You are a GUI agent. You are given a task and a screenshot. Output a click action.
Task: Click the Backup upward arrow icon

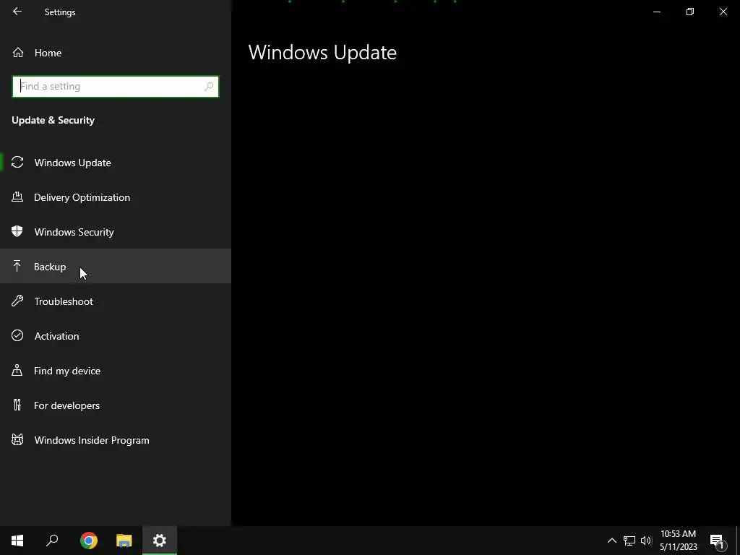click(17, 266)
